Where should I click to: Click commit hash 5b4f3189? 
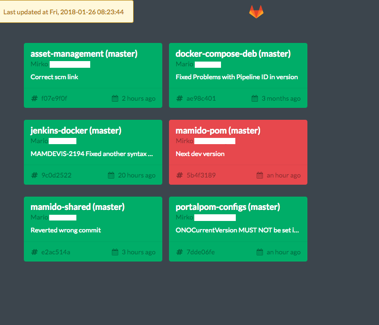[x=201, y=175]
